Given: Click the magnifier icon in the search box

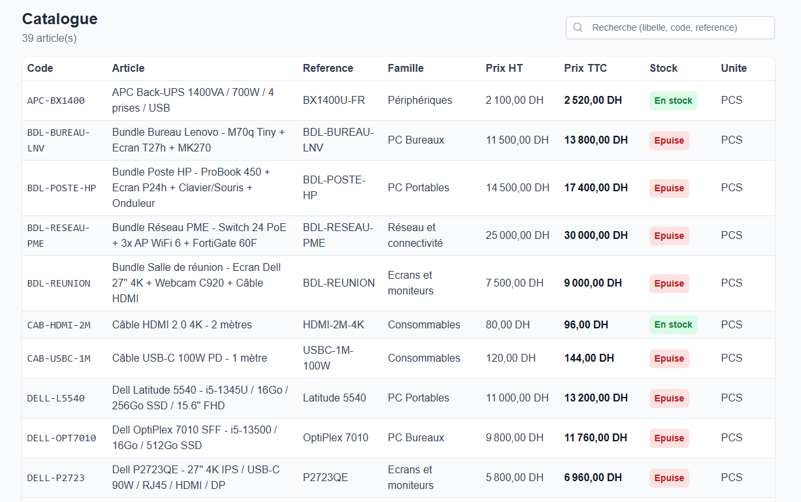Looking at the screenshot, I should 578,27.
